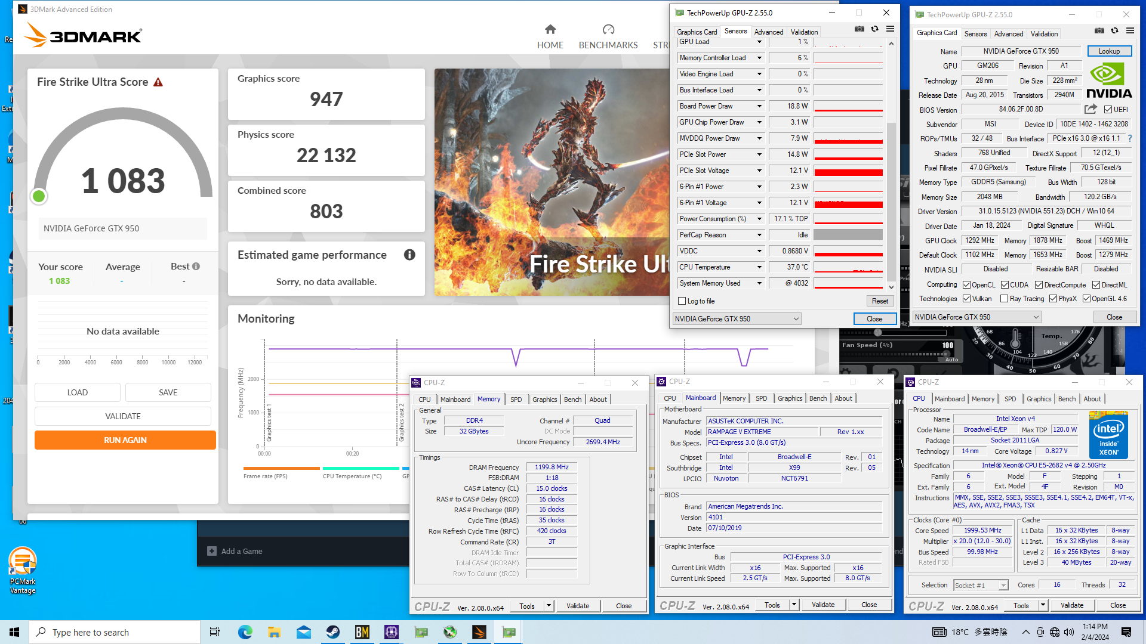Screen dimensions: 1146x644
Task: Toggle the UEFI checkbox in GPU-Z
Action: click(x=1108, y=110)
